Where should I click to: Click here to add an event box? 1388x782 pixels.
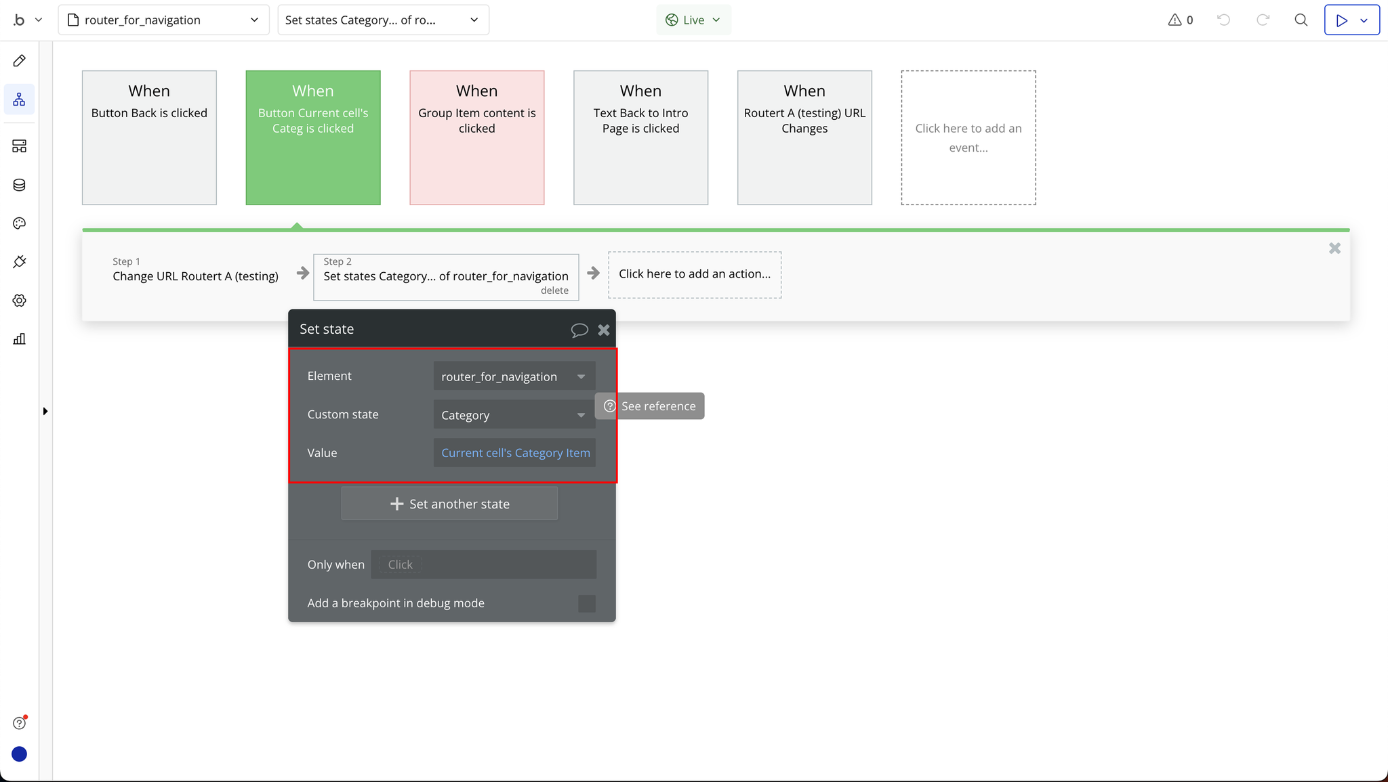[968, 137]
